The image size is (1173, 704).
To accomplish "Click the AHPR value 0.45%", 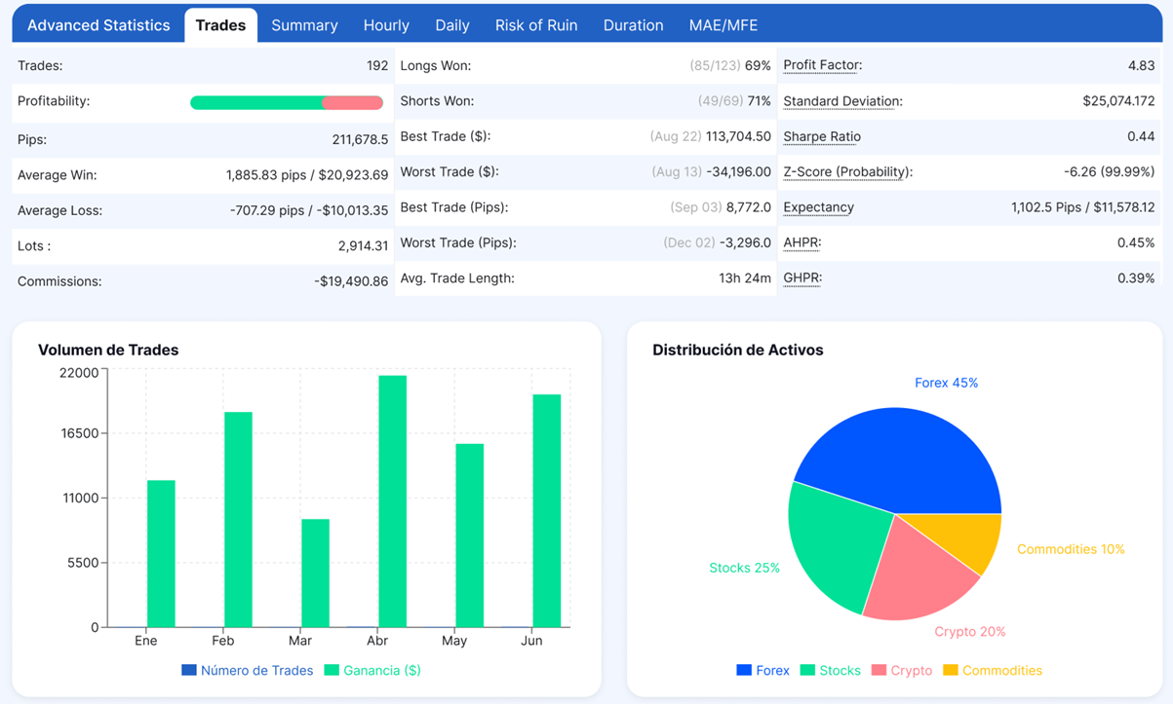I will coord(1136,242).
